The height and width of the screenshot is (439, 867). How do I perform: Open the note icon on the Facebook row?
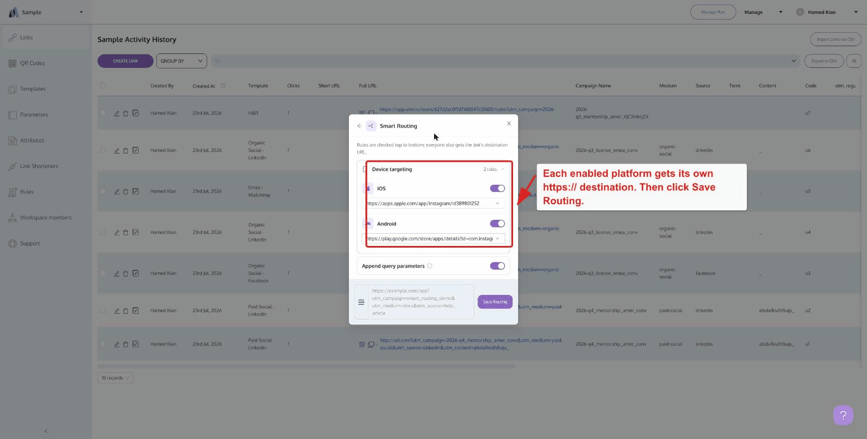coord(136,273)
